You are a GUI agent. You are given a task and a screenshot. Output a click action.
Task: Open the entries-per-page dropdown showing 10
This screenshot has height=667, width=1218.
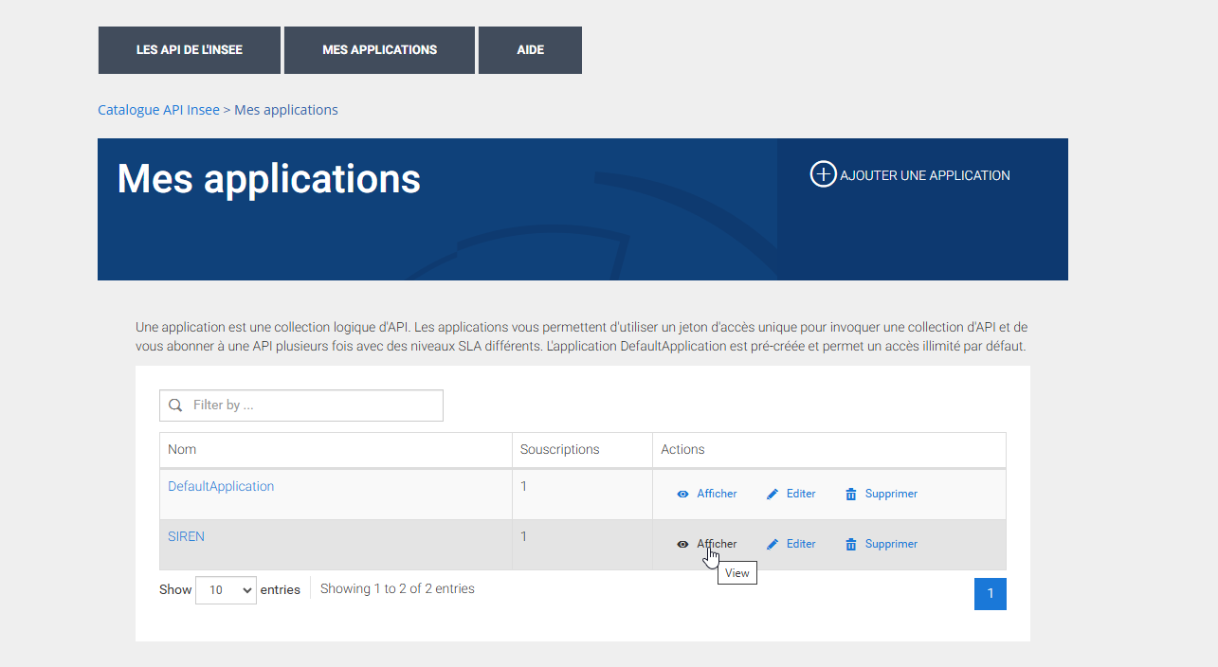(x=226, y=589)
